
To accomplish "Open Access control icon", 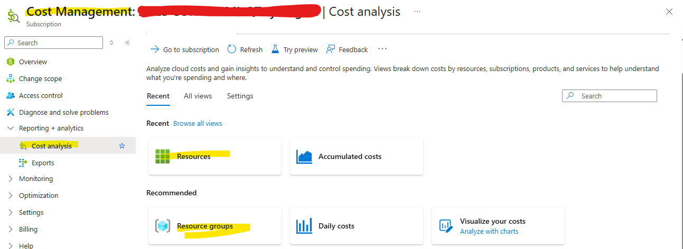I will click(x=11, y=95).
